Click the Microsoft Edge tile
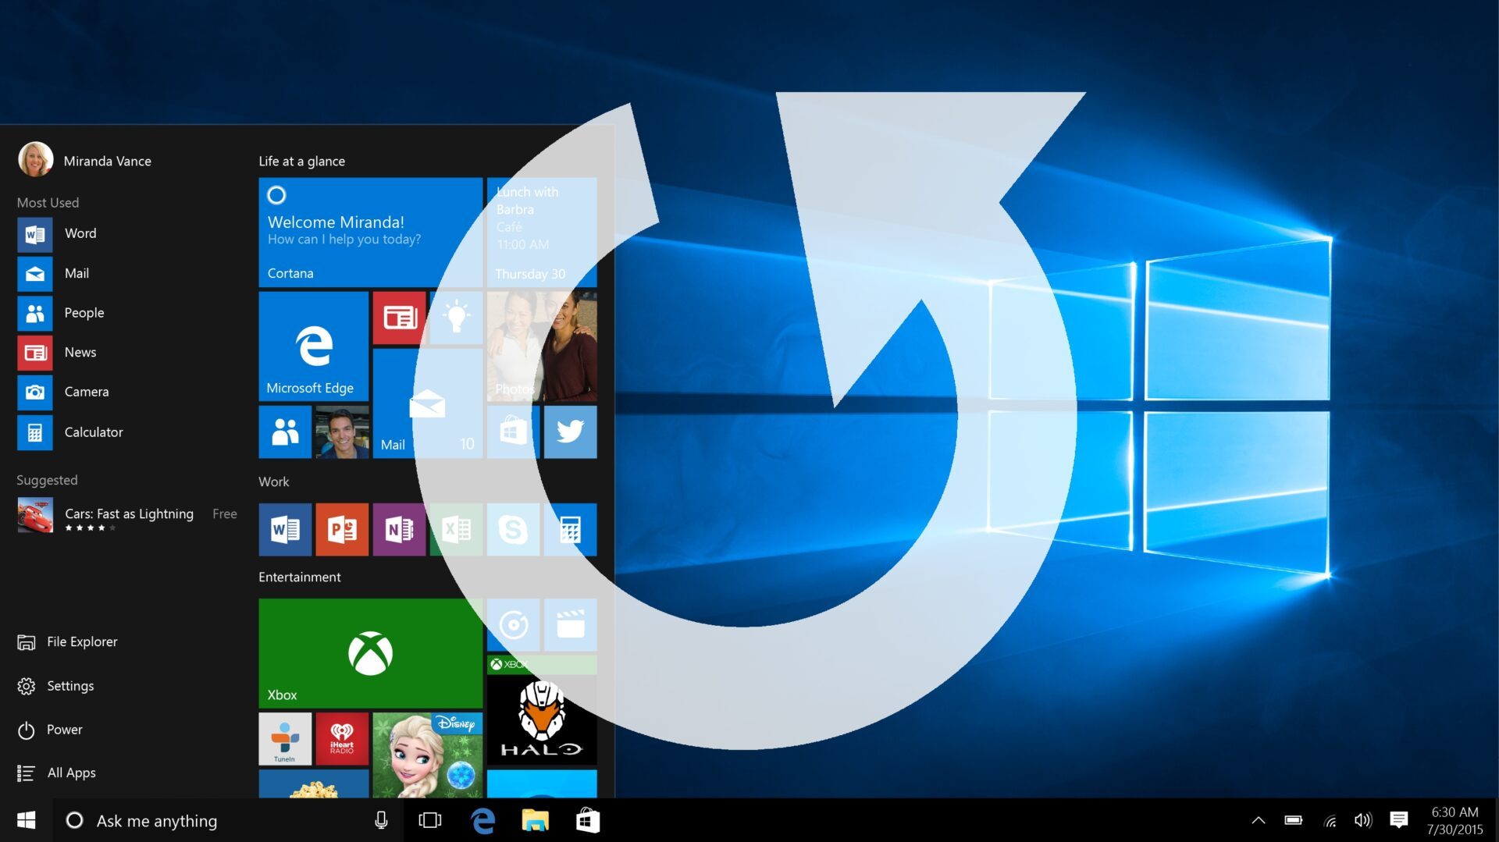The height and width of the screenshot is (842, 1499). [x=313, y=346]
